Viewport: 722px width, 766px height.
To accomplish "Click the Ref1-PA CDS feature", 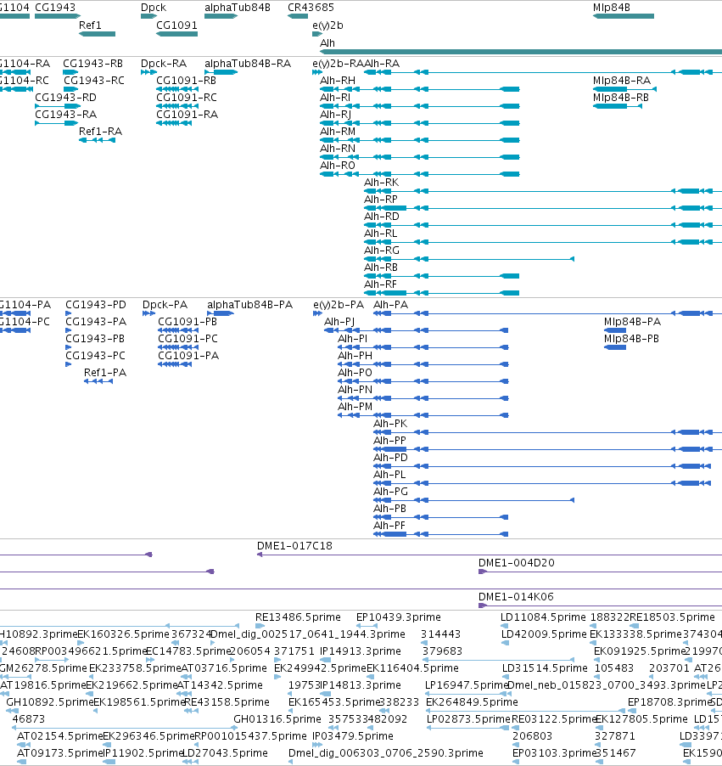I will (98, 381).
